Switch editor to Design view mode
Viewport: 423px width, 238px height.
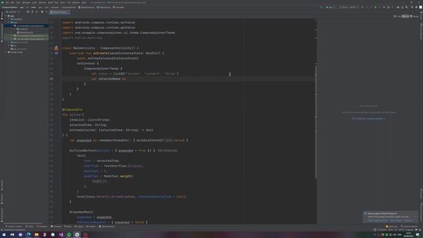click(414, 17)
